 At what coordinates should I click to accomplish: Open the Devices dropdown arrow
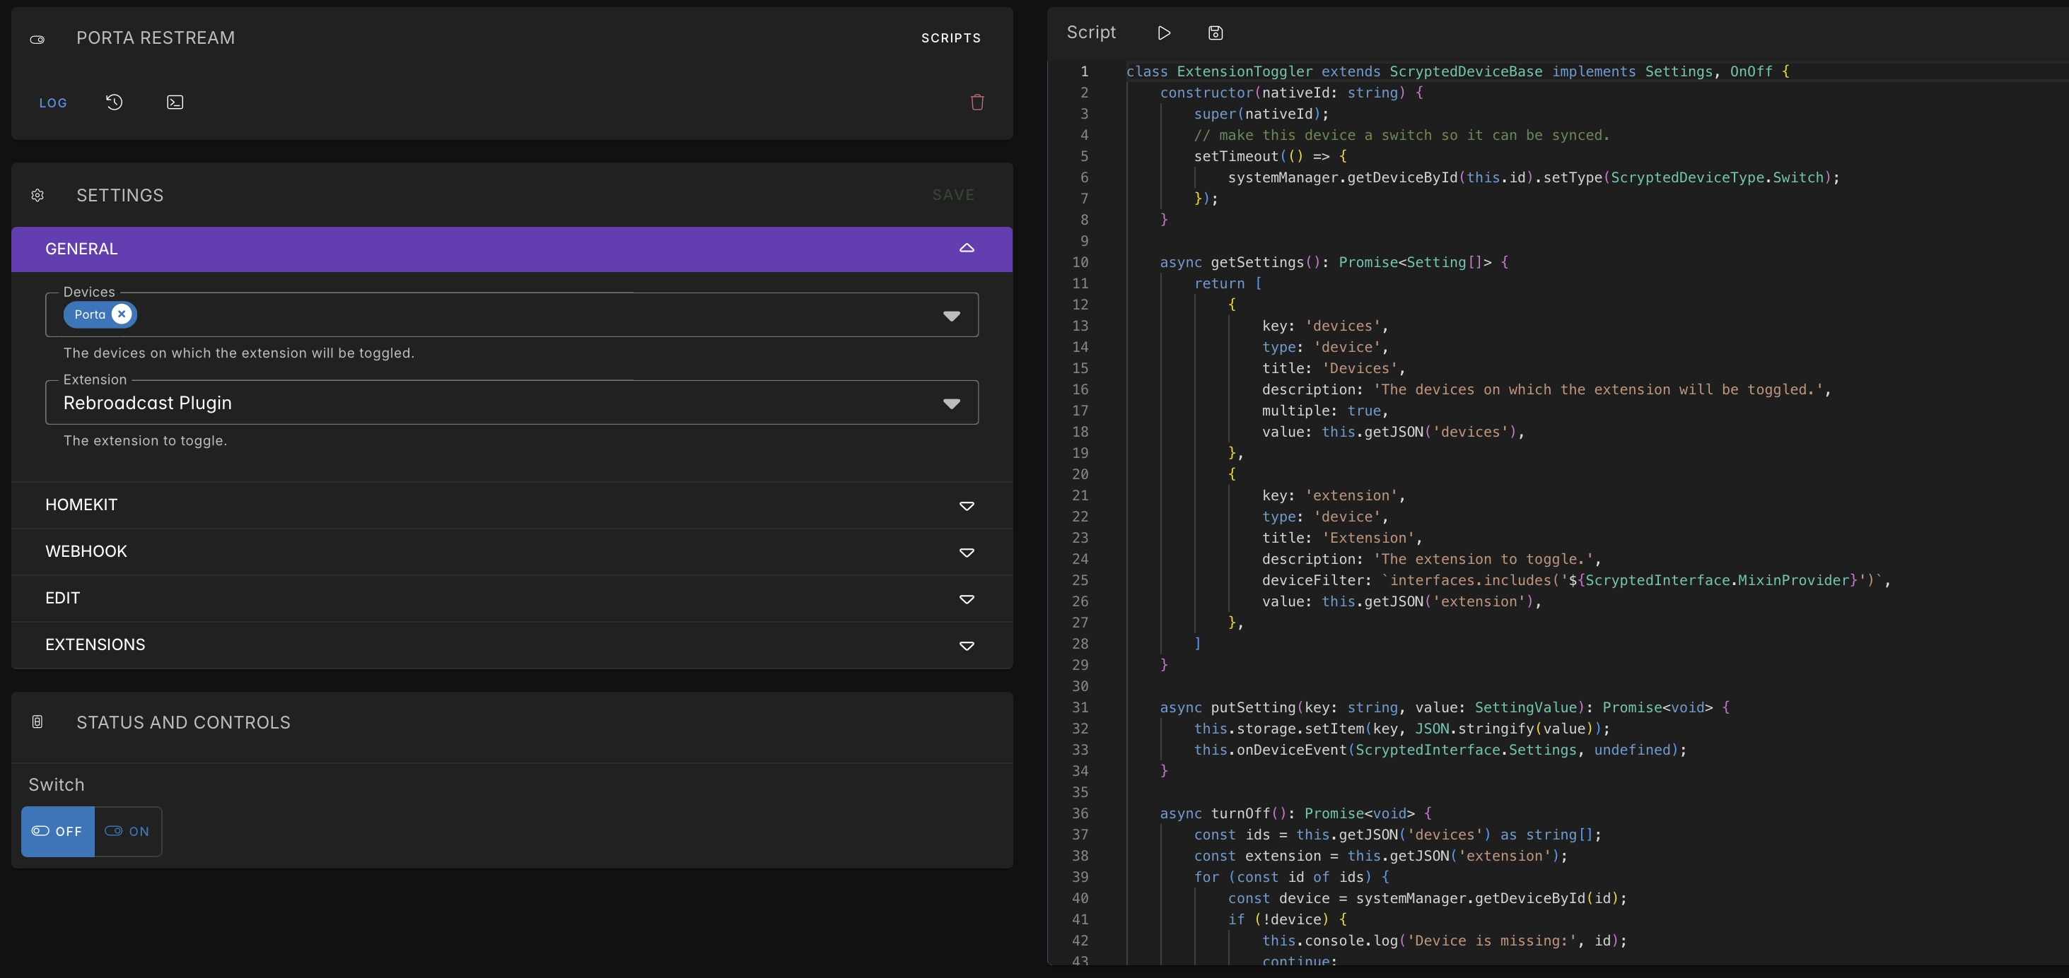(x=951, y=316)
